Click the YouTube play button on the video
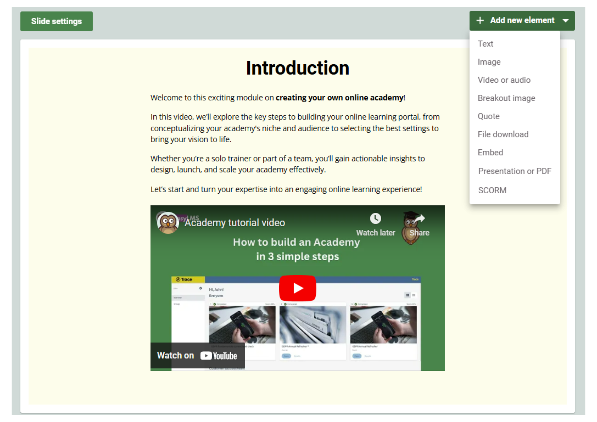 click(x=298, y=287)
